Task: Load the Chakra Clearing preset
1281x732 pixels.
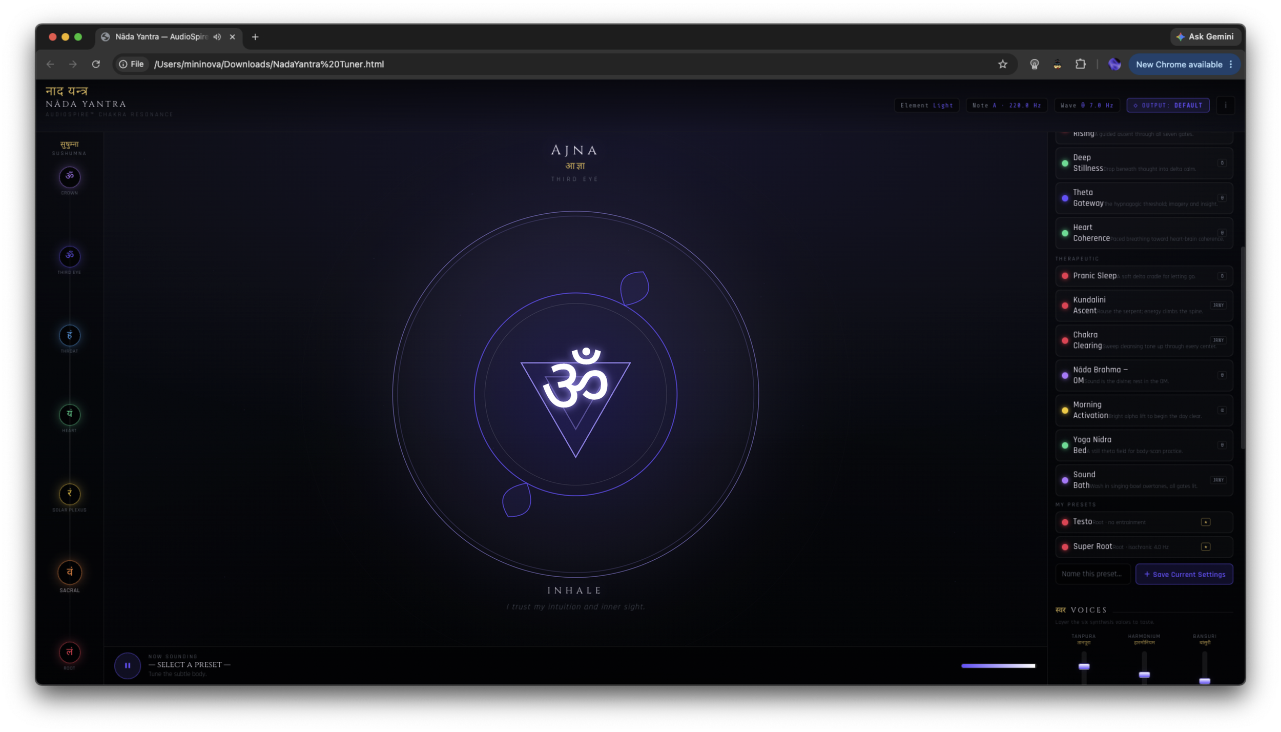Action: pyautogui.click(x=1144, y=340)
